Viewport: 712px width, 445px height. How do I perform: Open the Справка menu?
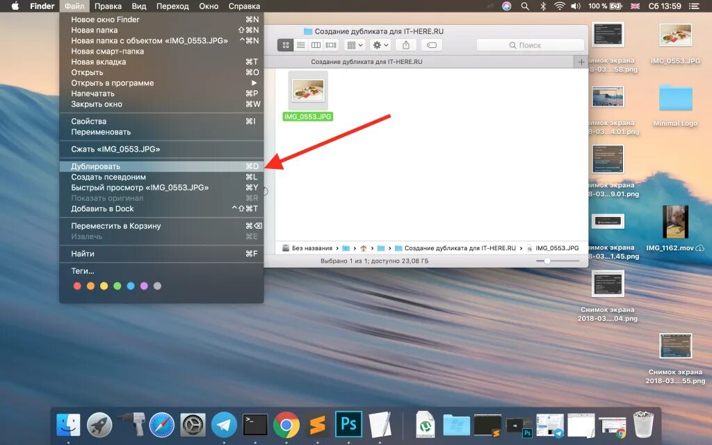pos(244,6)
